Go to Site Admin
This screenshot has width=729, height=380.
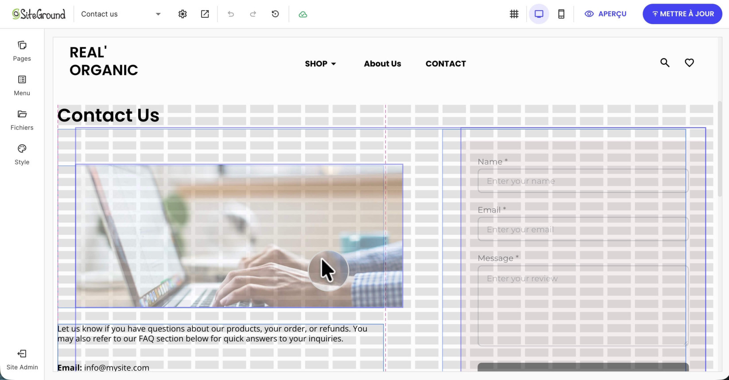tap(22, 360)
